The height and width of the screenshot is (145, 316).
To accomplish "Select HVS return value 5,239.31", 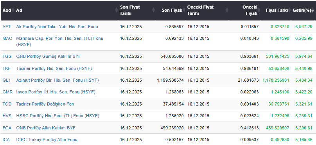I will coord(304,116).
